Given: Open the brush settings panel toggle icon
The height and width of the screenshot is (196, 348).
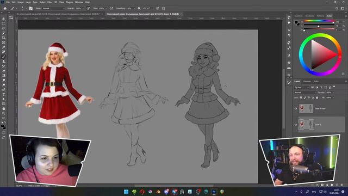Looking at the screenshot, I should pos(31,8).
